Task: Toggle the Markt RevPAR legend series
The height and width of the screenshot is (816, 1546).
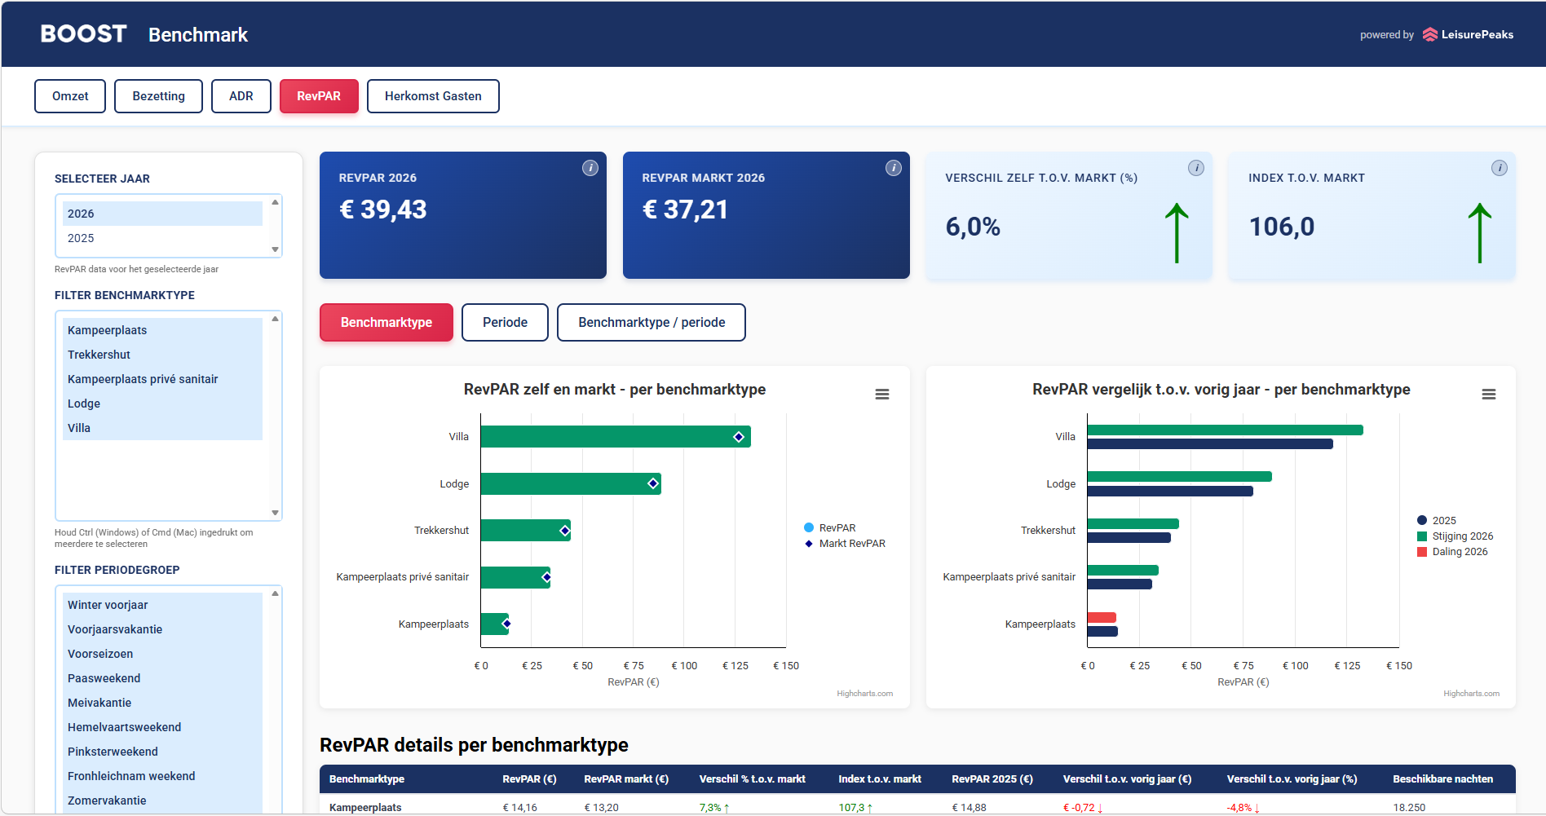Action: (x=851, y=544)
